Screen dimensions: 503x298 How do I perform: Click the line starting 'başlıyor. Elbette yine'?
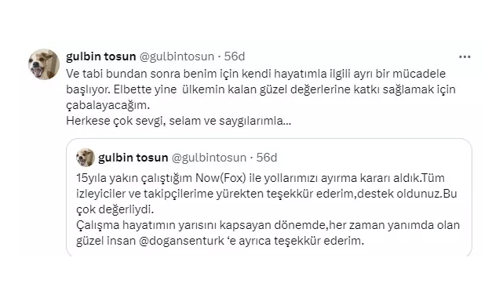261,89
